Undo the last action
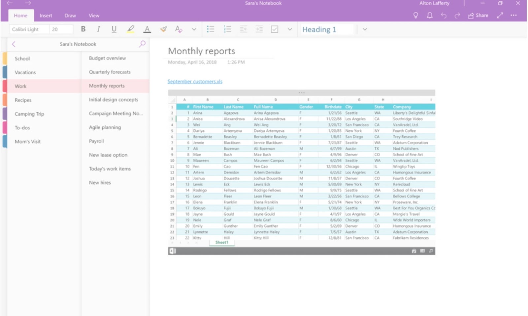This screenshot has width=528, height=316. click(444, 15)
